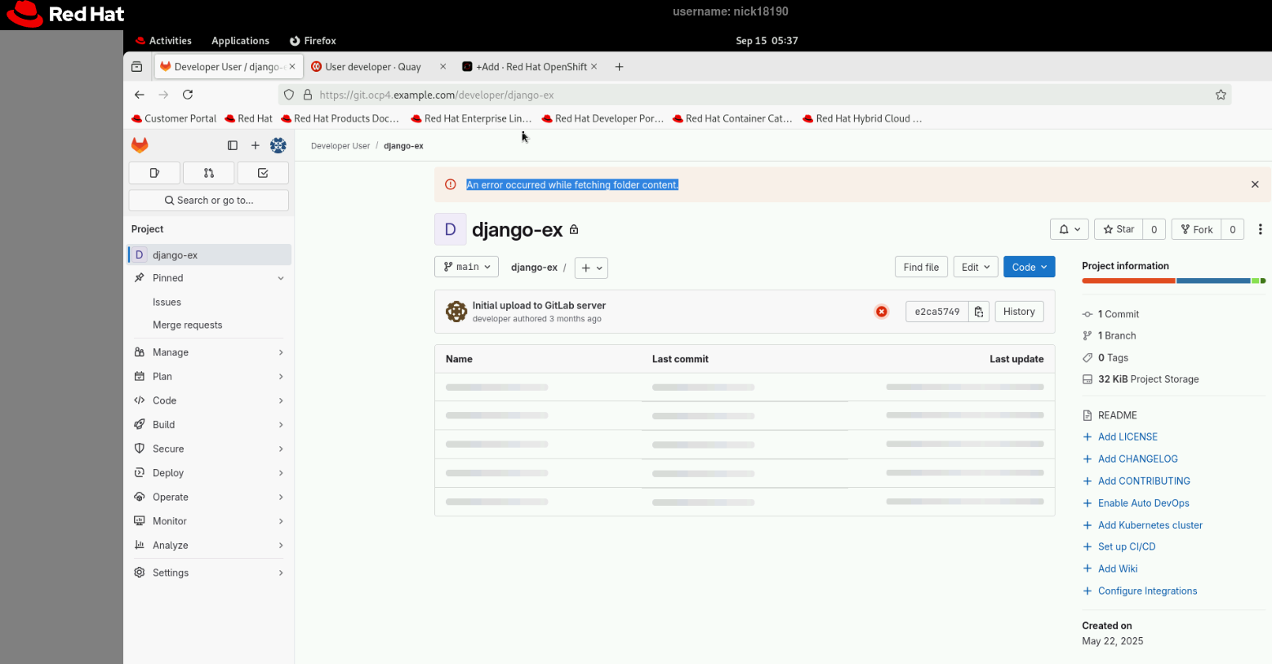Expand the Operate menu in sidebar
The image size is (1272, 664).
[x=210, y=497]
